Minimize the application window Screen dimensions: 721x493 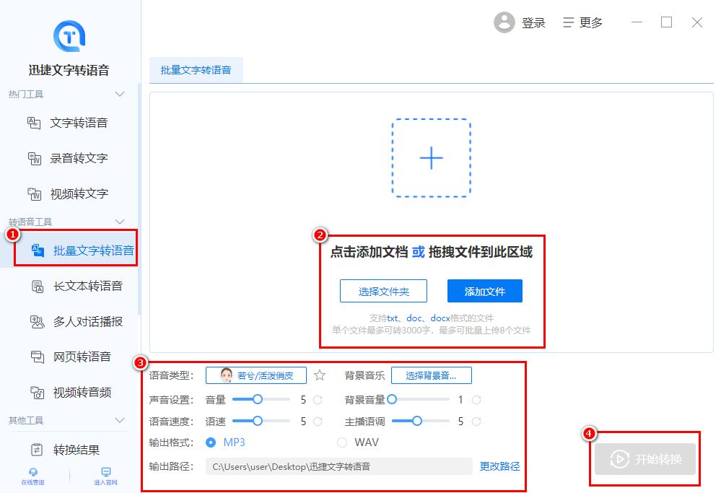pyautogui.click(x=637, y=22)
